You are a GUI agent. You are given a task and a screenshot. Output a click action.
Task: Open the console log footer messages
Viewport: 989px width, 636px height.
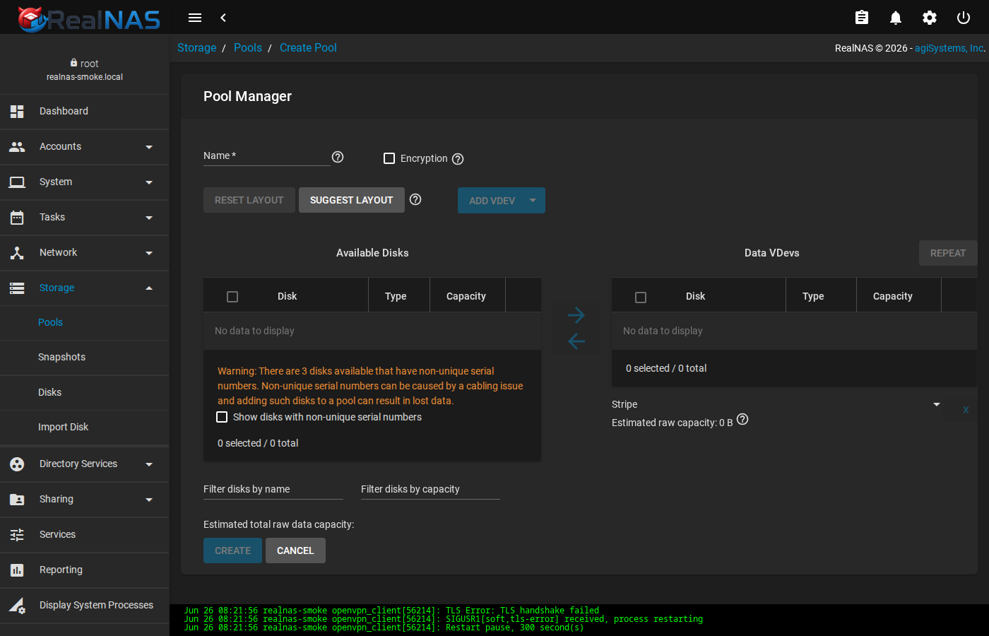tap(579, 619)
